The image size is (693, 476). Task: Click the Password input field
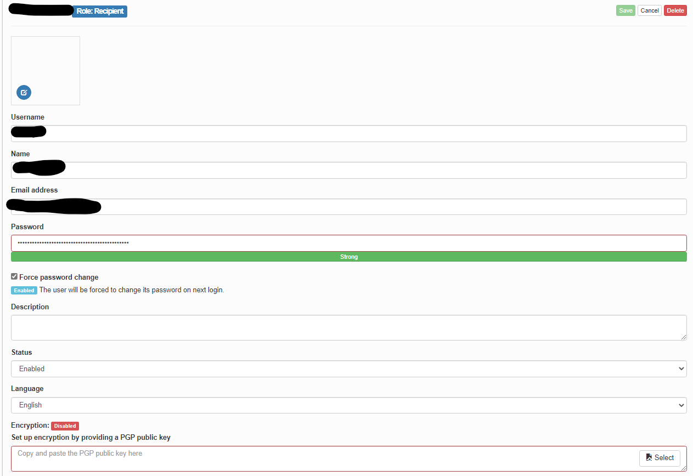tap(349, 243)
